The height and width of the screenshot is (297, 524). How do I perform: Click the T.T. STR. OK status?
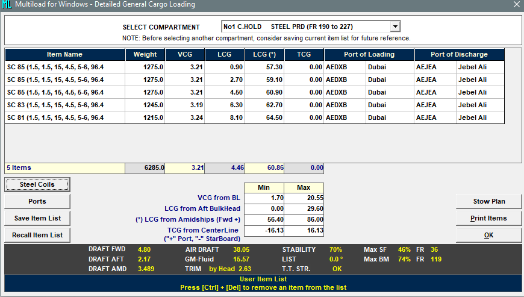point(337,269)
